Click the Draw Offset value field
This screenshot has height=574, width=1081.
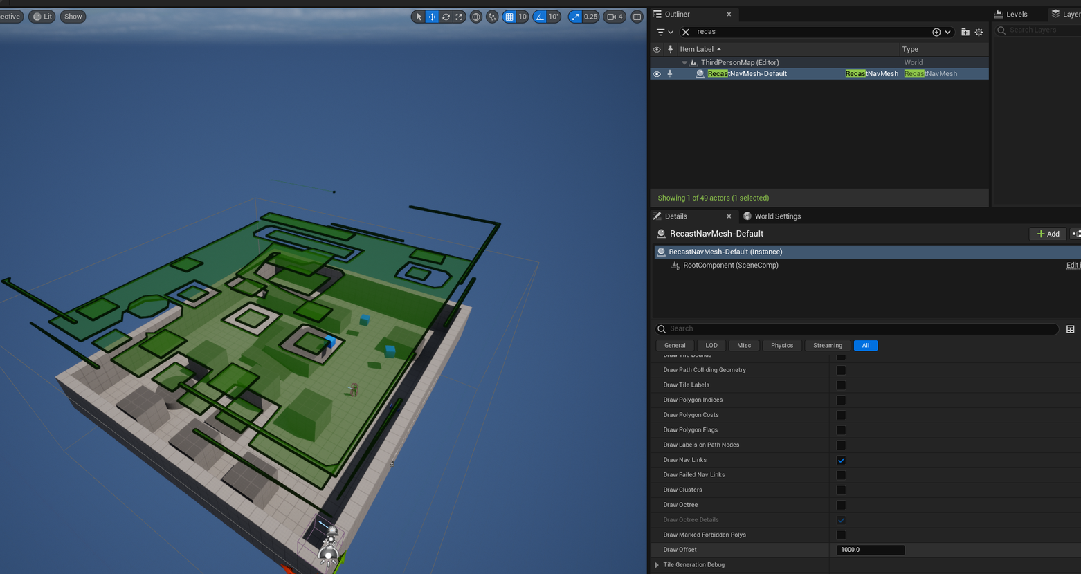[870, 550]
